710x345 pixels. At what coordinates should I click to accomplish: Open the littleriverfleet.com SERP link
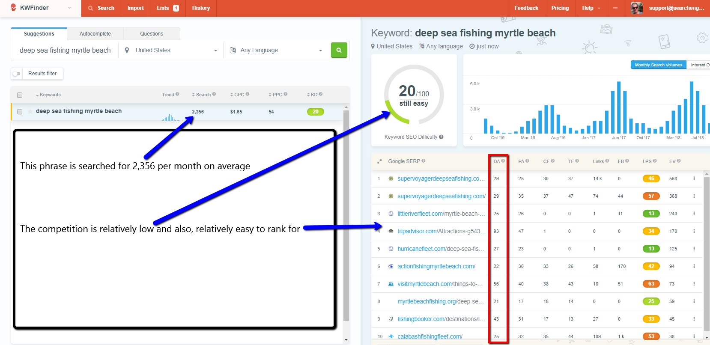(x=442, y=214)
